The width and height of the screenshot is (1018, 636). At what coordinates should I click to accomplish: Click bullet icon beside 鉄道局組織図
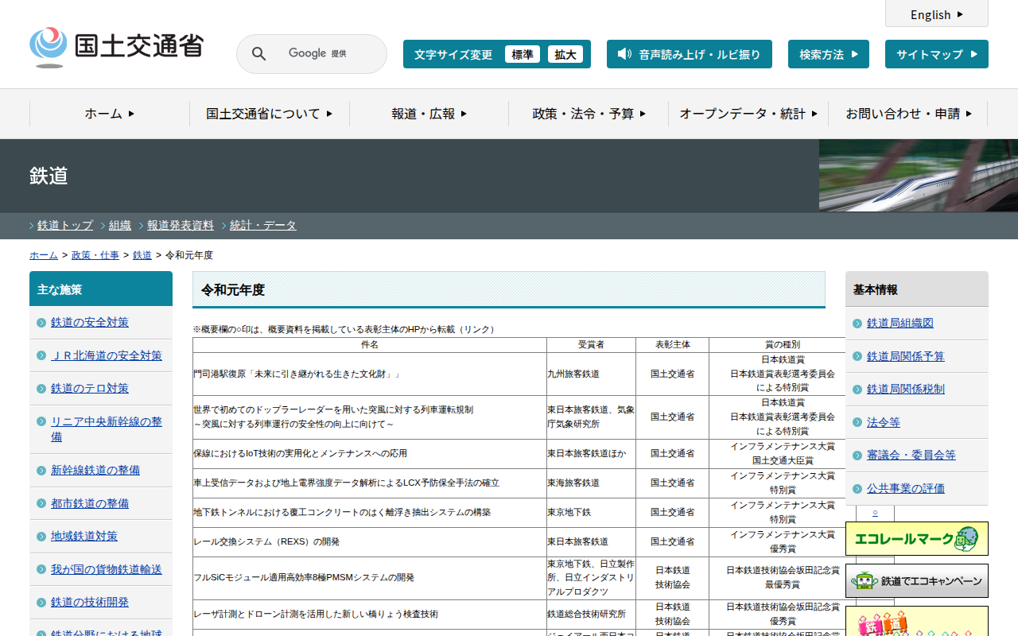857,324
